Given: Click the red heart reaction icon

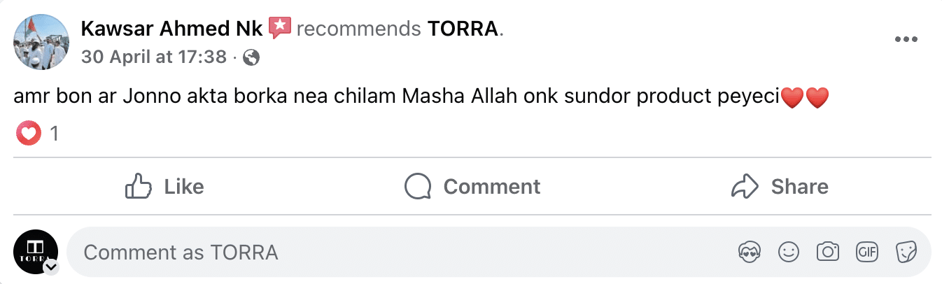Looking at the screenshot, I should [29, 133].
